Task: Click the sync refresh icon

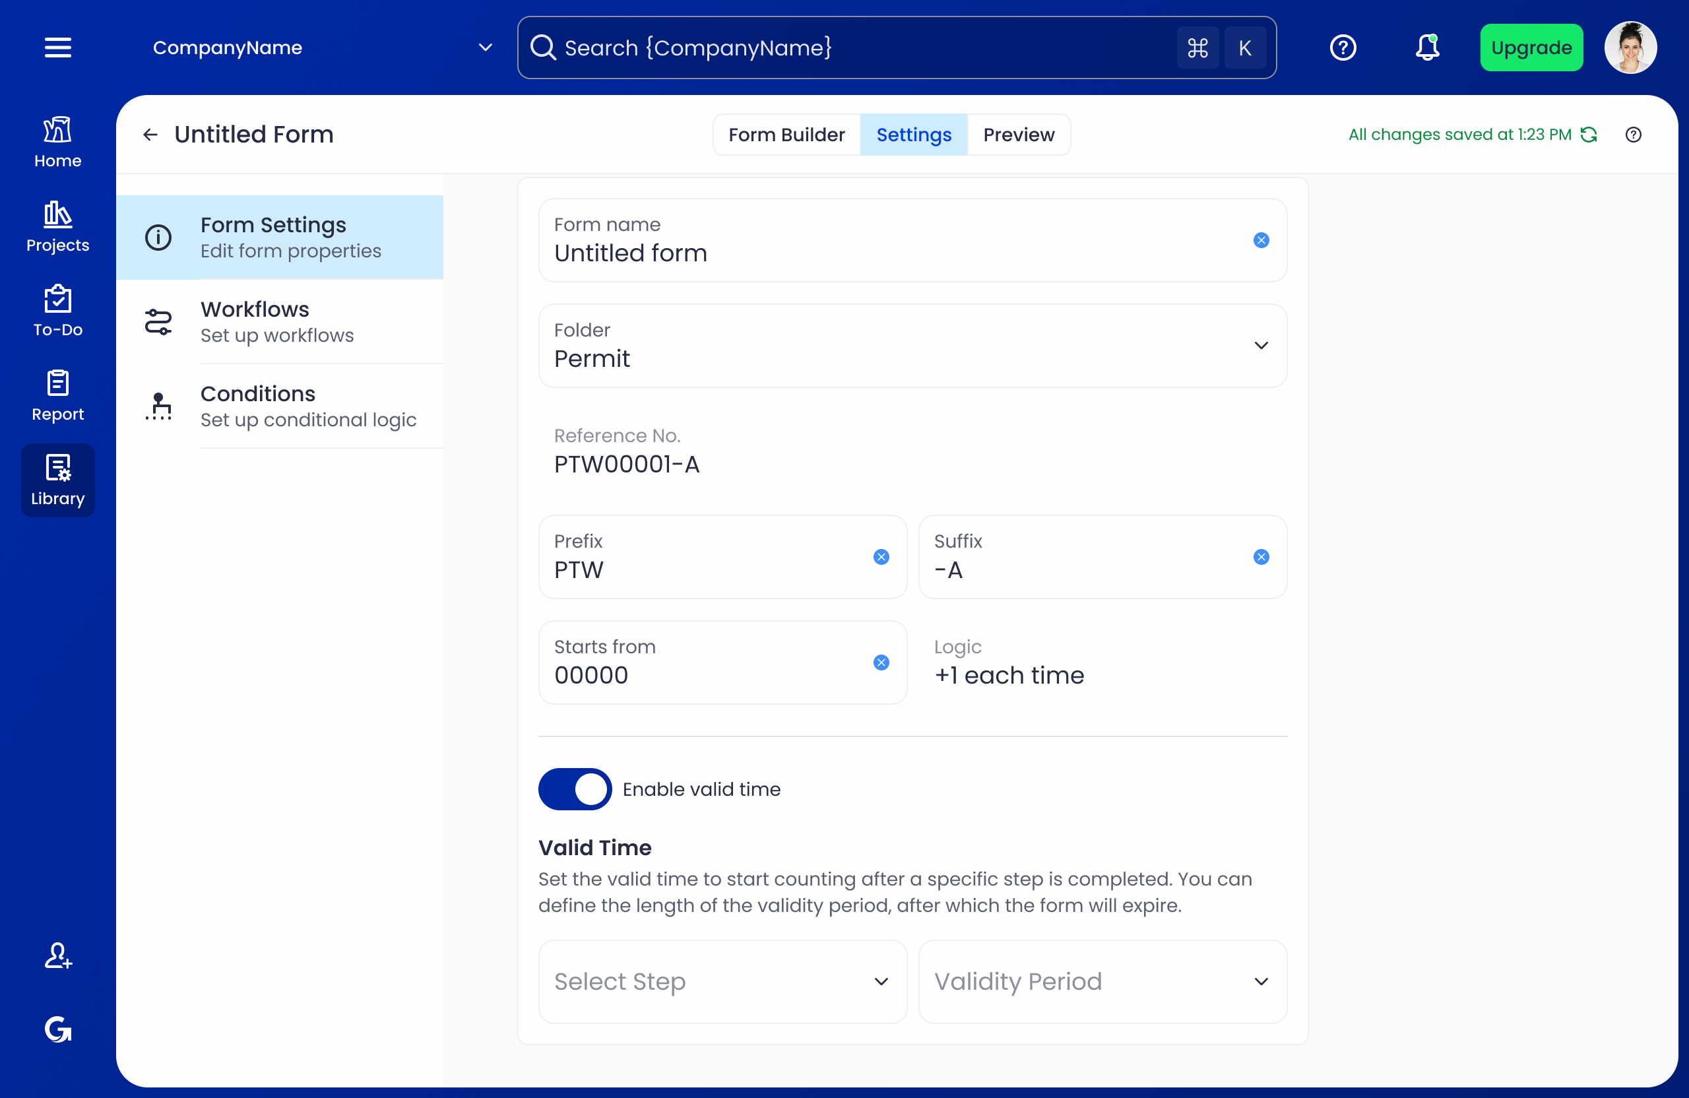Action: tap(1588, 134)
